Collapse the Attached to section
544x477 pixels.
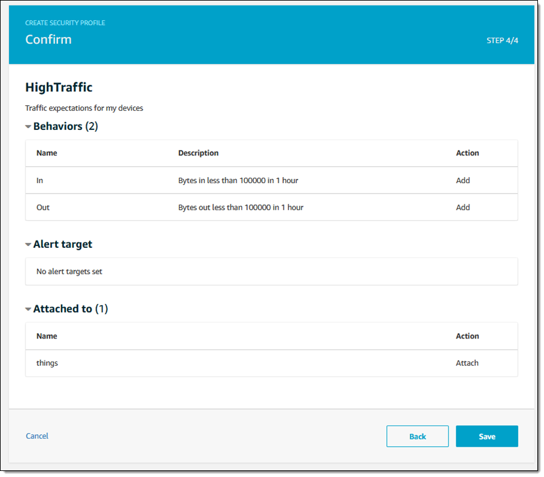(28, 309)
